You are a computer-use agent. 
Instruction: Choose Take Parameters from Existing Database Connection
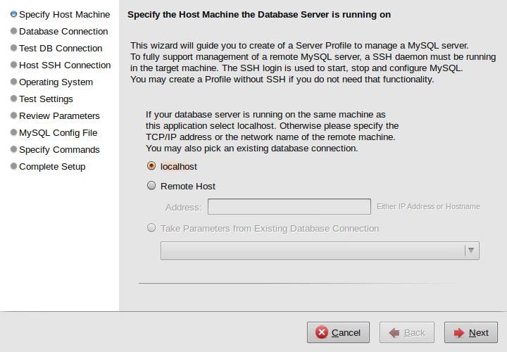(x=151, y=228)
